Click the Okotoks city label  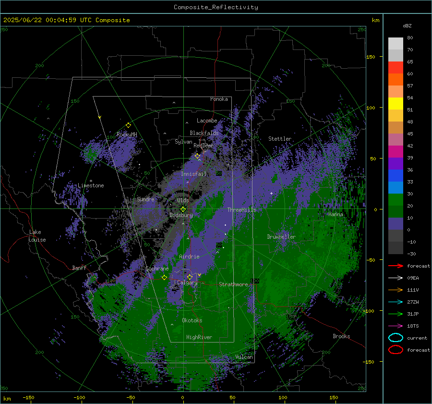click(192, 320)
